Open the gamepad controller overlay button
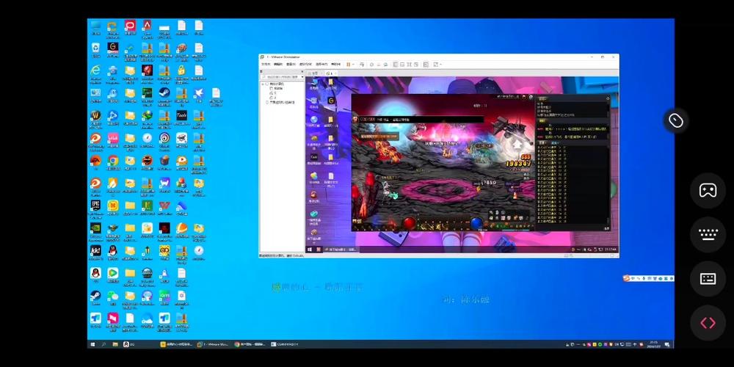This screenshot has height=367, width=734. [x=708, y=191]
